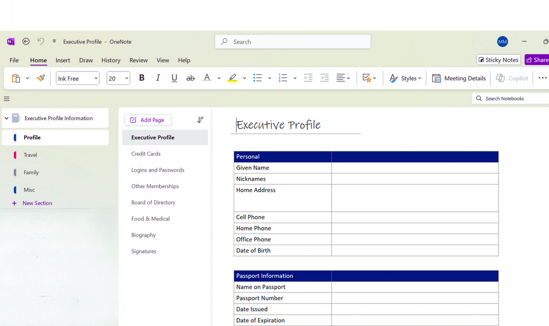Toggle bold formatting
Screen dimensions: 549x326
coord(142,78)
